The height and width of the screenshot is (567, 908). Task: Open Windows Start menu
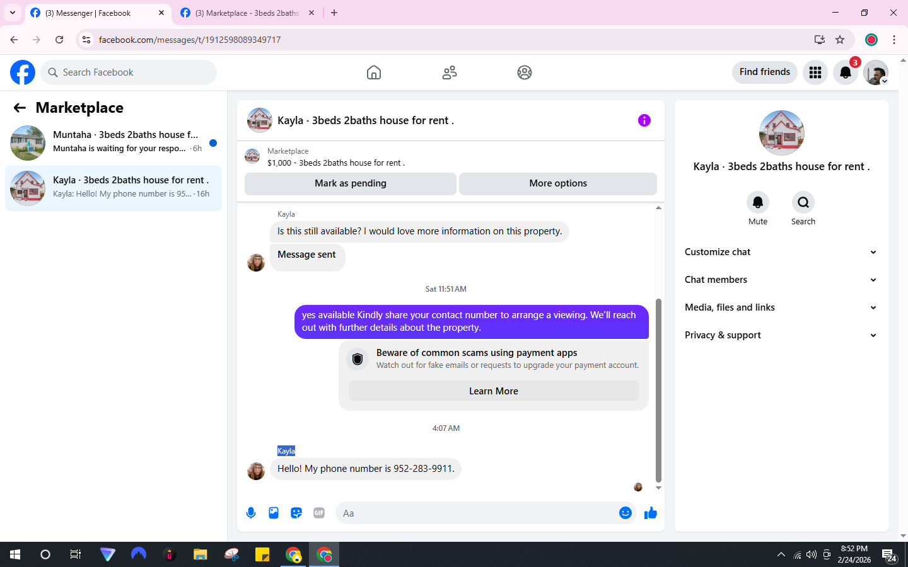pos(15,554)
